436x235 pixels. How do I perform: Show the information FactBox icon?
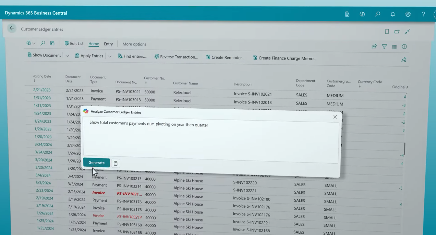click(404, 46)
